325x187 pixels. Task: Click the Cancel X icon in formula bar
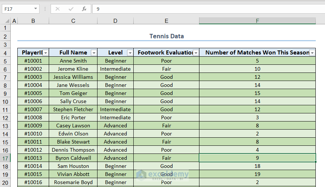click(58, 9)
